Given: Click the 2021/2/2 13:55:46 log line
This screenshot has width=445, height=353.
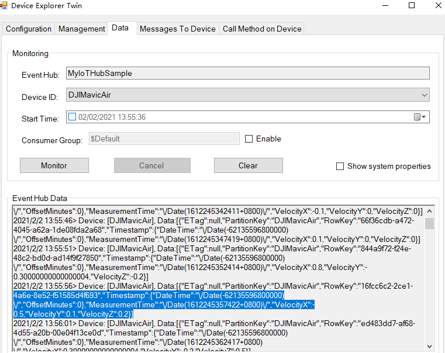Looking at the screenshot, I should tap(213, 220).
